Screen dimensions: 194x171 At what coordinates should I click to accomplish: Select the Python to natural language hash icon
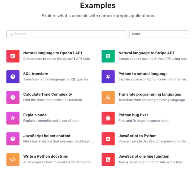[x=108, y=77]
